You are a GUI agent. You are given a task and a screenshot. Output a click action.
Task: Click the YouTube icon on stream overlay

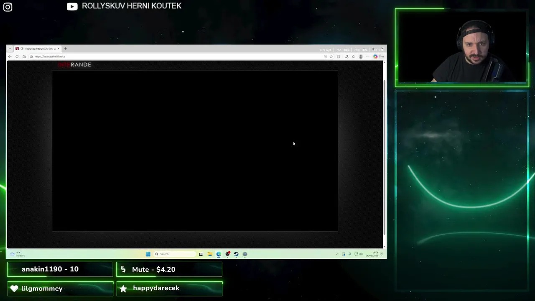[x=72, y=6]
